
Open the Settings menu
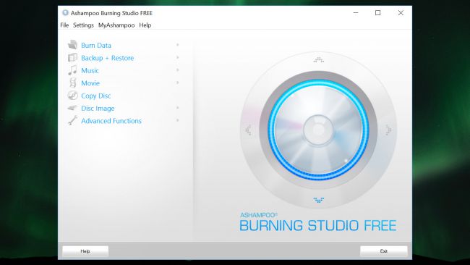[x=83, y=25]
